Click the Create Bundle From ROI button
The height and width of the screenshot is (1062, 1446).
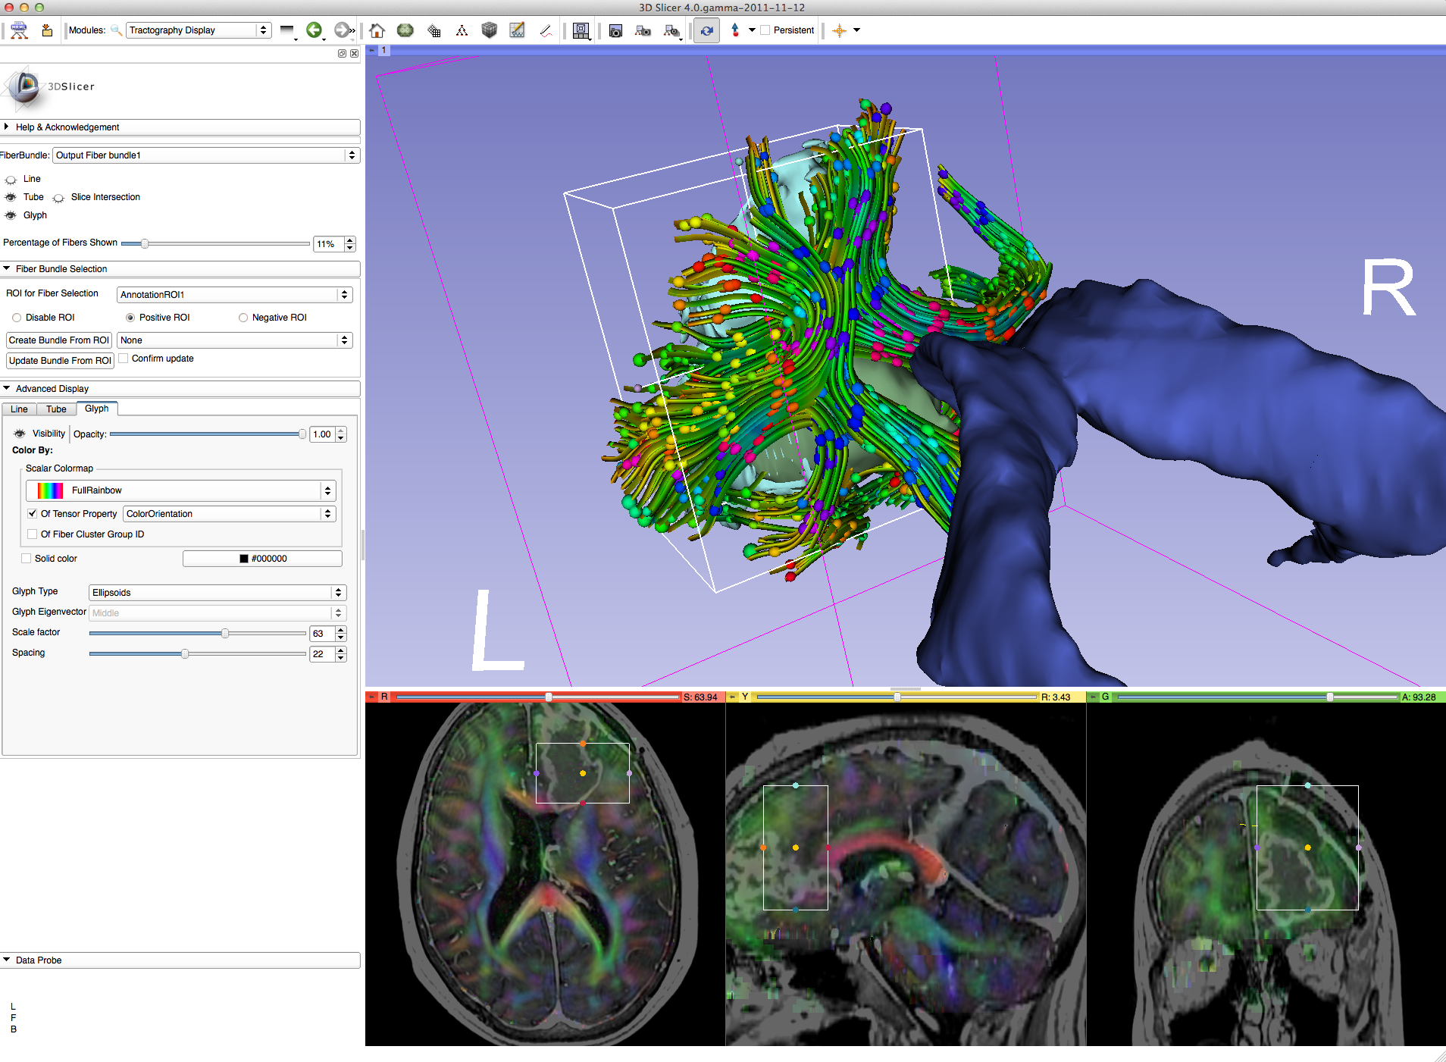pos(59,340)
